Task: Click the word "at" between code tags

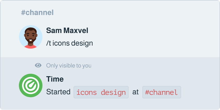Action: [x=135, y=92]
